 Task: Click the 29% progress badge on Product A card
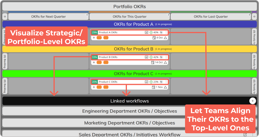(94, 33)
